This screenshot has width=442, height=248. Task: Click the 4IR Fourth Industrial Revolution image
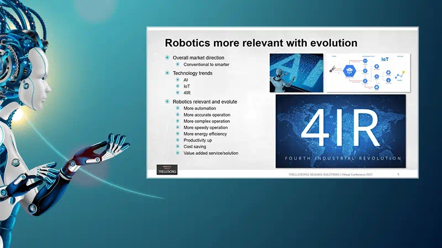340,131
